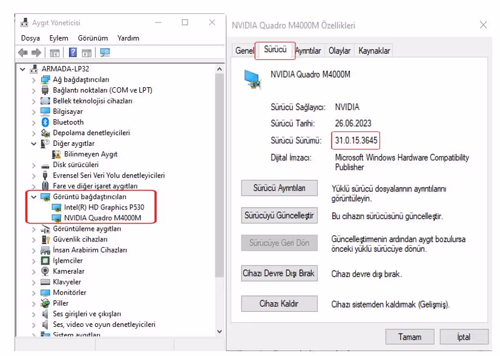Image resolution: width=500 pixels, height=356 pixels.
Task: Click the Klavyeler keyboard icon
Action: click(x=45, y=282)
